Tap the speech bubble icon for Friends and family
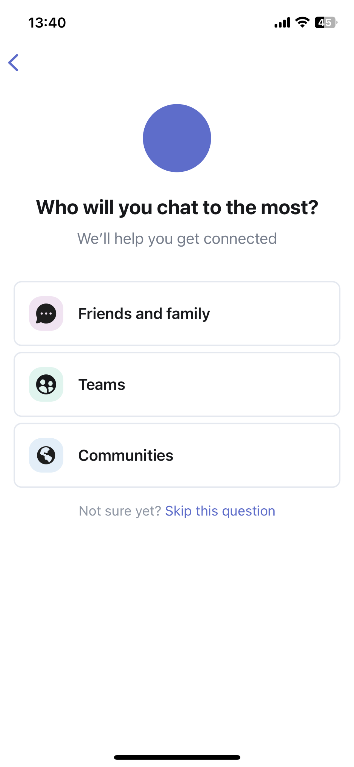 coord(46,314)
